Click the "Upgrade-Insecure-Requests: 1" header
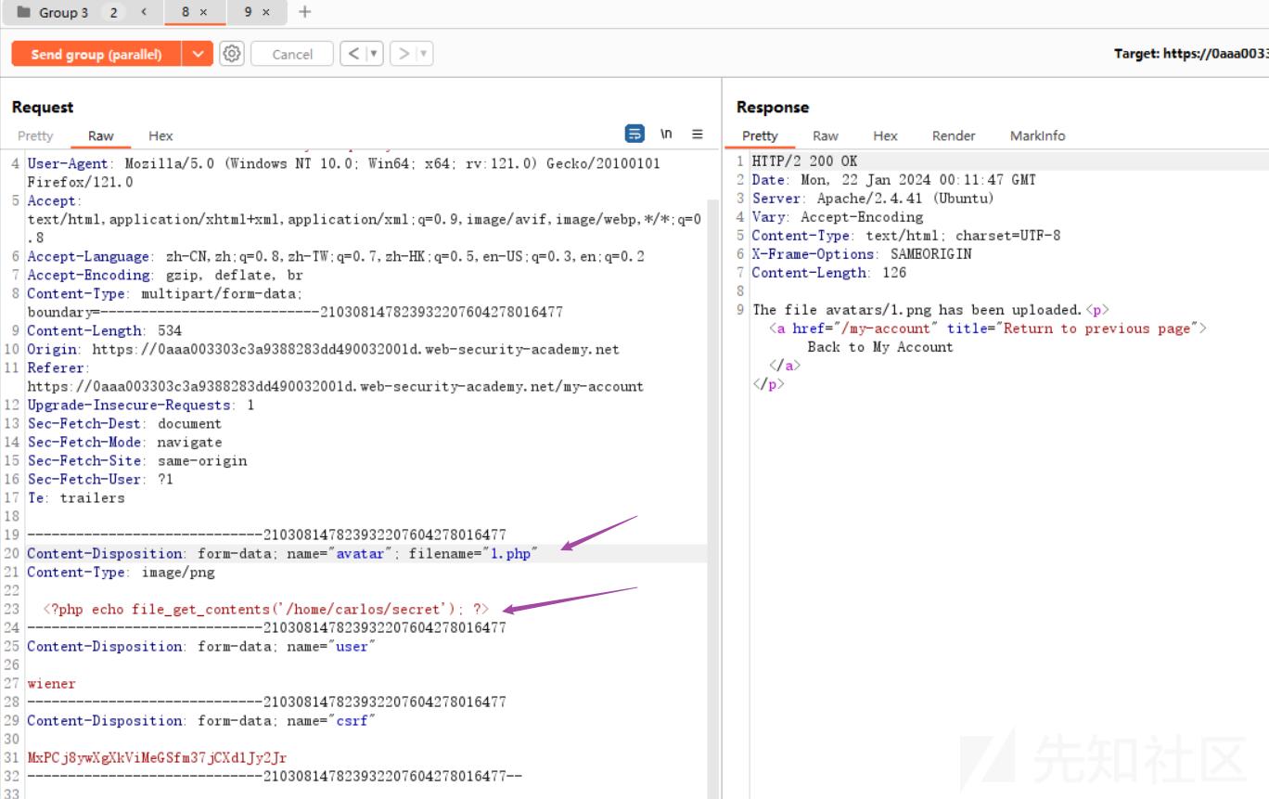This screenshot has height=799, width=1269. [141, 405]
